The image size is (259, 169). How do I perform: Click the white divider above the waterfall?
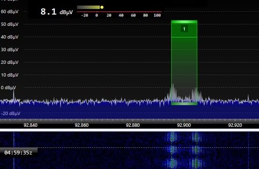click(x=129, y=130)
